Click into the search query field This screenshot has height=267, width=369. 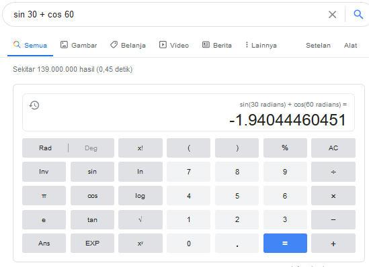point(165,15)
